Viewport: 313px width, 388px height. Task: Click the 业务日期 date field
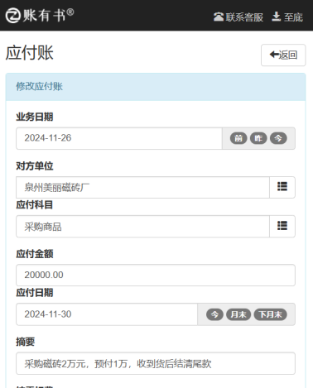tap(119, 138)
